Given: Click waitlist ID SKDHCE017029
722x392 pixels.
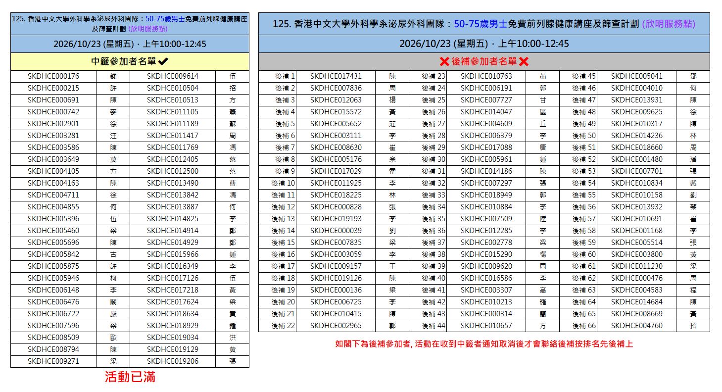Looking at the screenshot, I should coord(336,171).
